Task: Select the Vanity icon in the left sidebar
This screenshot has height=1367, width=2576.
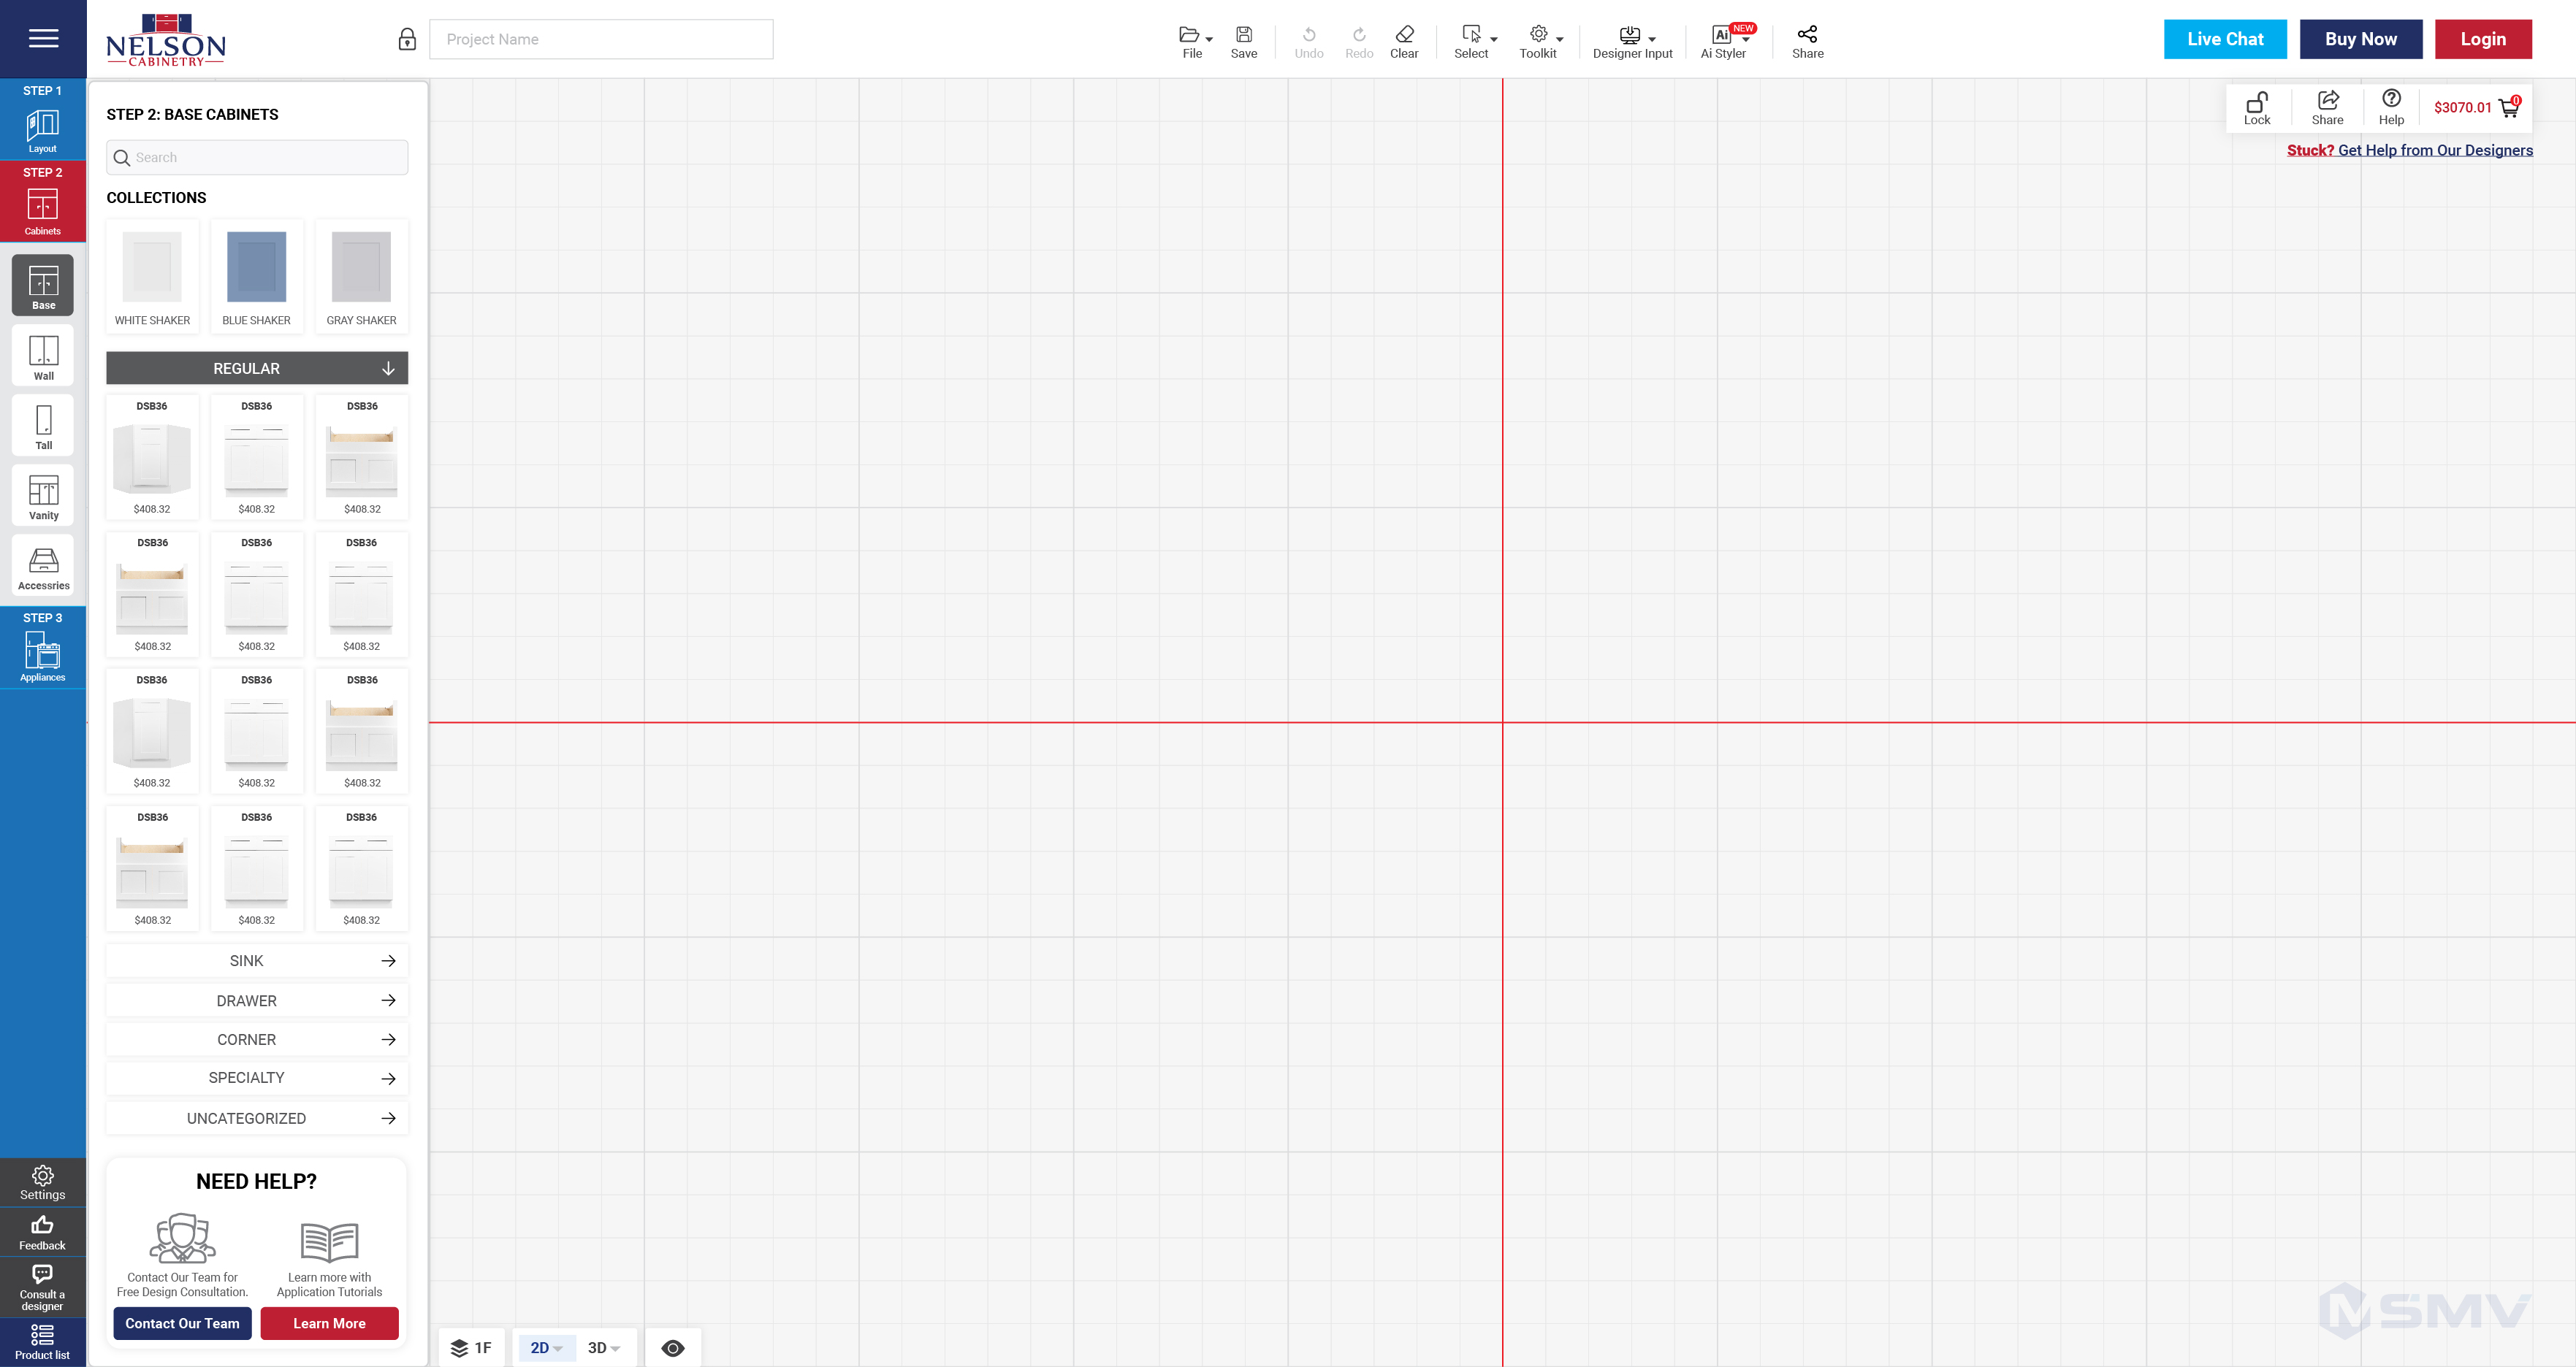Action: click(42, 494)
